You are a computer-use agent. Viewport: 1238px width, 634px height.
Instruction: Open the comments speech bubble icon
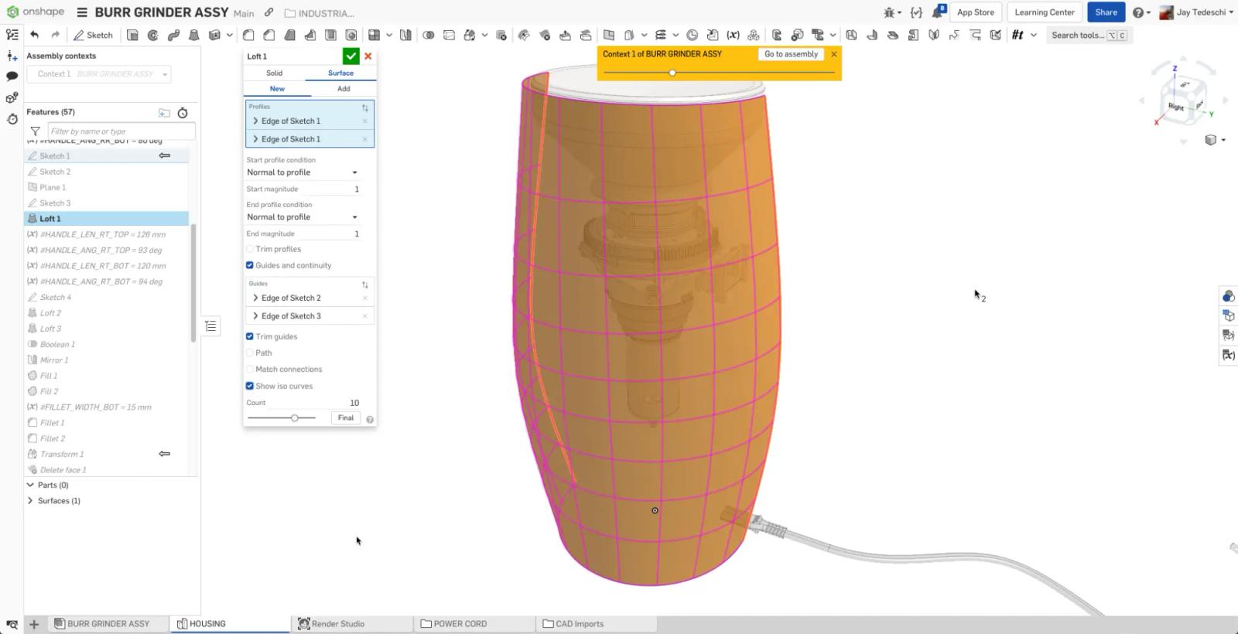12,77
